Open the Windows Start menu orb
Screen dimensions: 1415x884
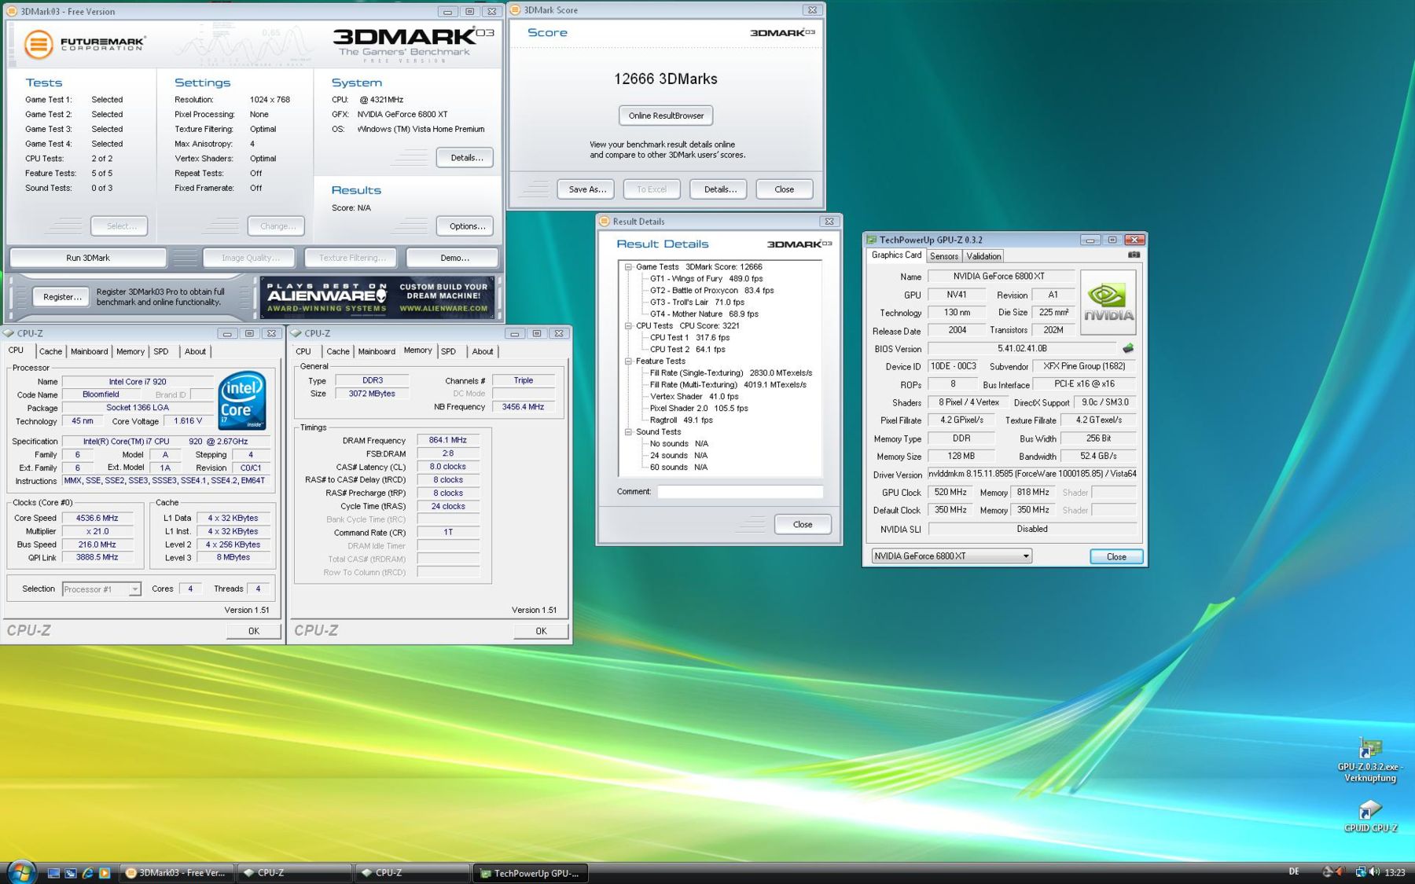click(x=20, y=871)
